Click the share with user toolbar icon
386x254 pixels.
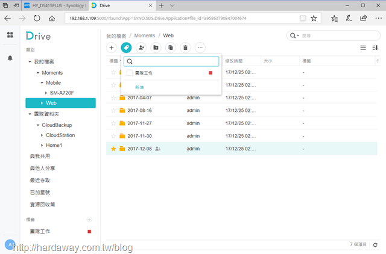pos(141,48)
